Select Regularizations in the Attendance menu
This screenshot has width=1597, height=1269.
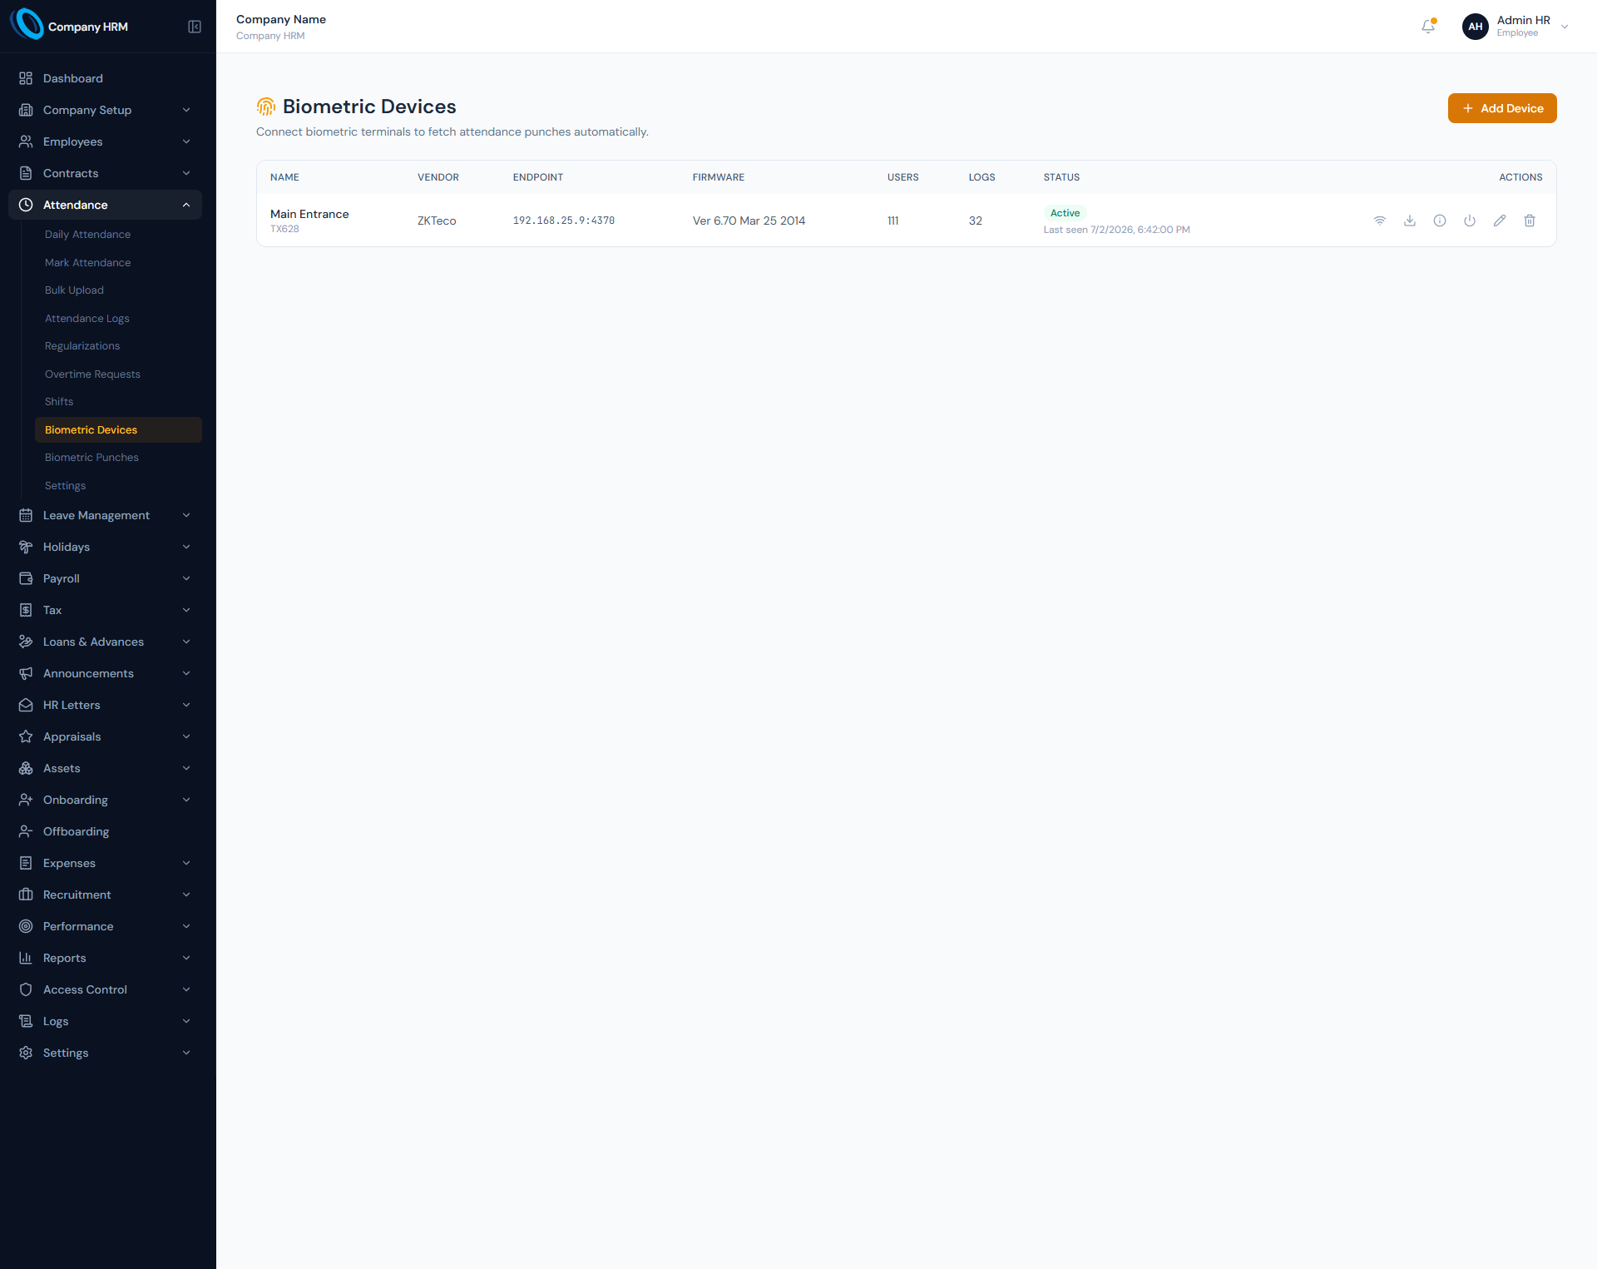(118, 346)
